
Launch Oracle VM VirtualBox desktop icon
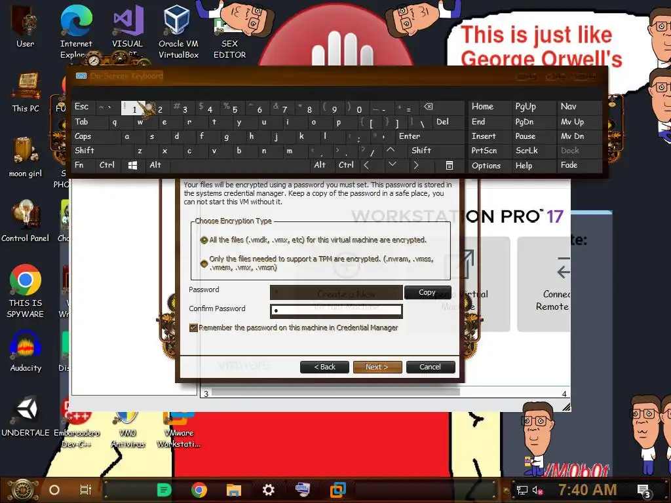pyautogui.click(x=178, y=30)
